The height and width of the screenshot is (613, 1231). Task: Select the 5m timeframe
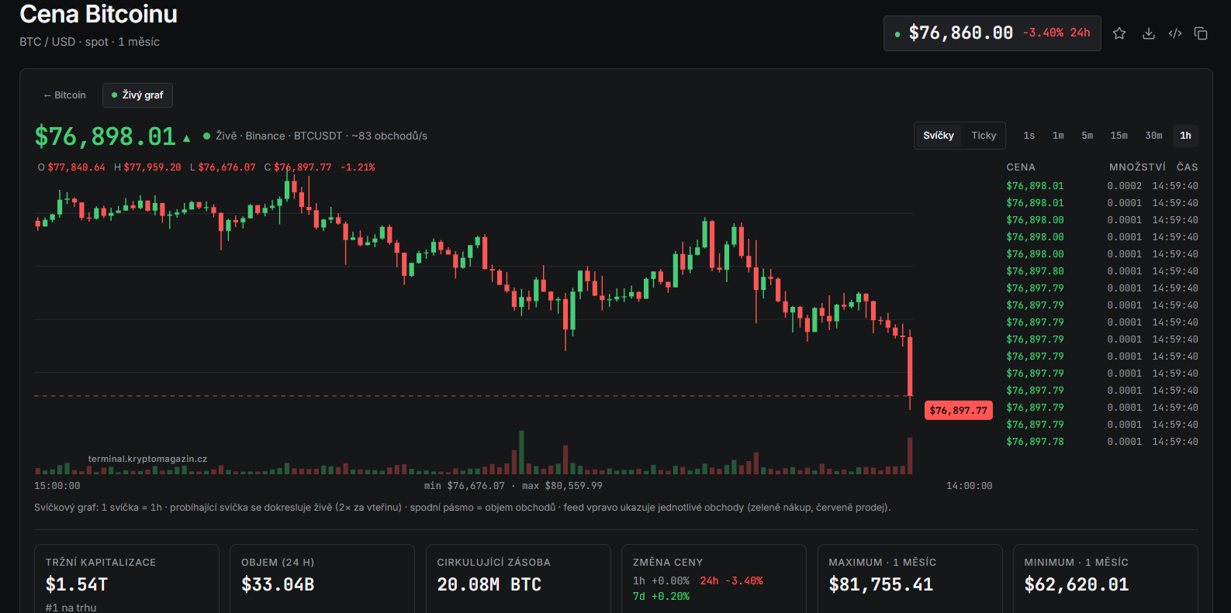[x=1087, y=136]
